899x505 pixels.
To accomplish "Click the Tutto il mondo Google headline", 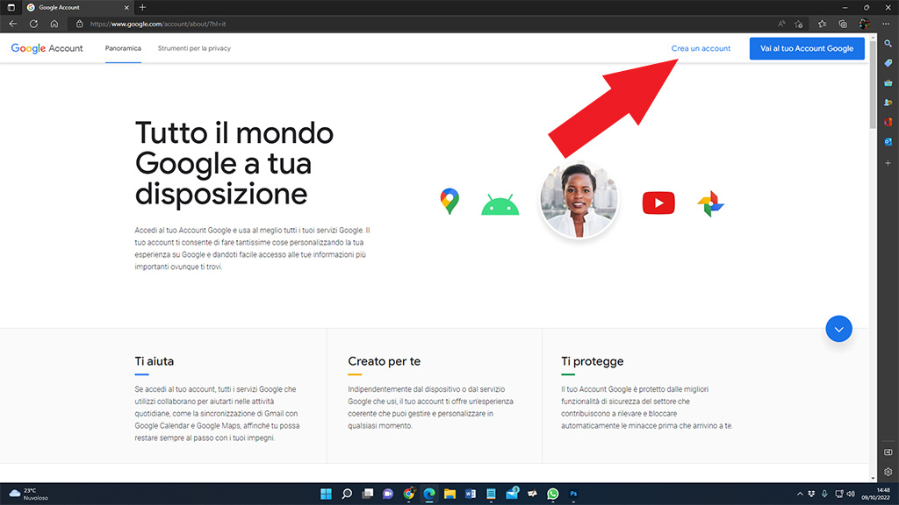I will (234, 163).
